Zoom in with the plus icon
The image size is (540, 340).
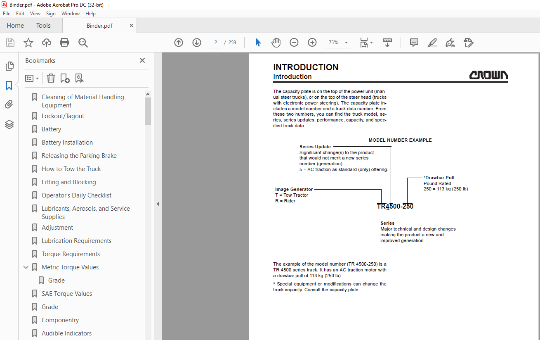click(312, 43)
